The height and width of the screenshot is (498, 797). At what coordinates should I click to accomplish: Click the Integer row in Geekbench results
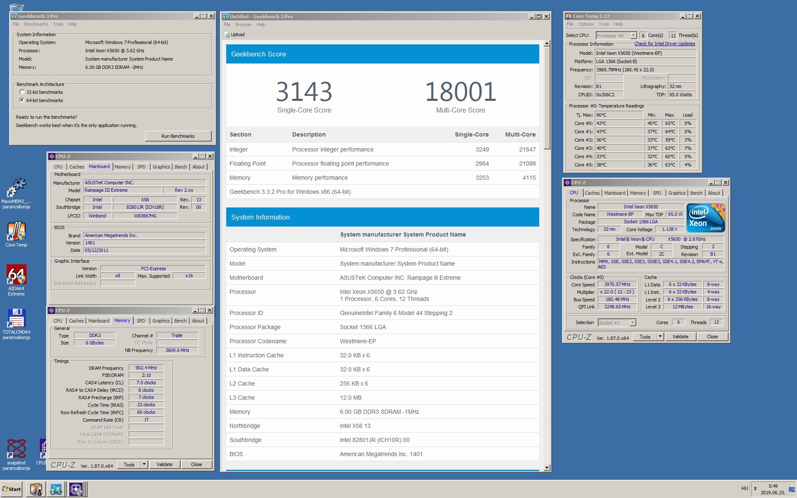click(382, 149)
